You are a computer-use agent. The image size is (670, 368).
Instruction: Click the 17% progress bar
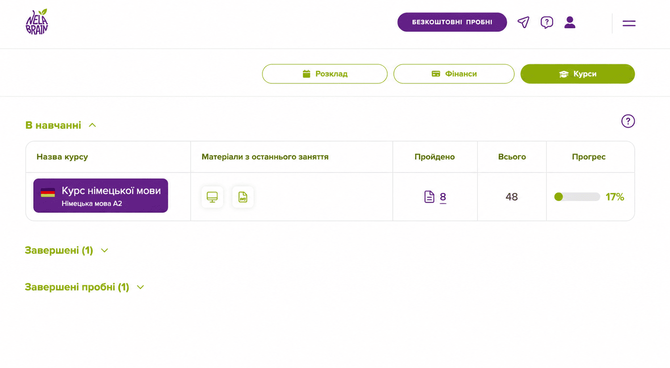pos(577,197)
